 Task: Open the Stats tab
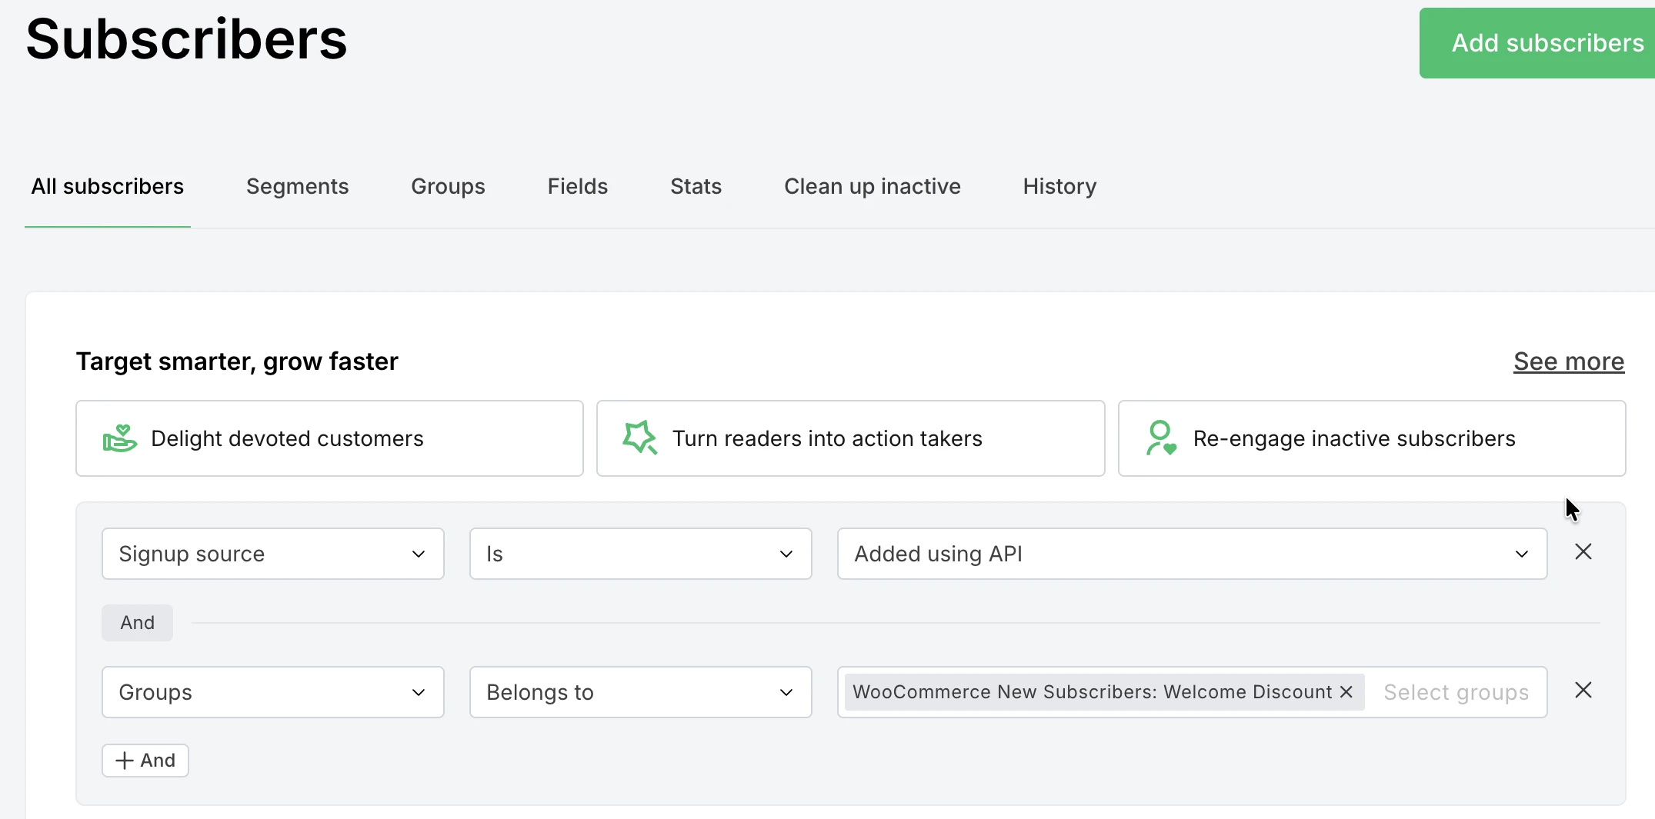tap(696, 186)
